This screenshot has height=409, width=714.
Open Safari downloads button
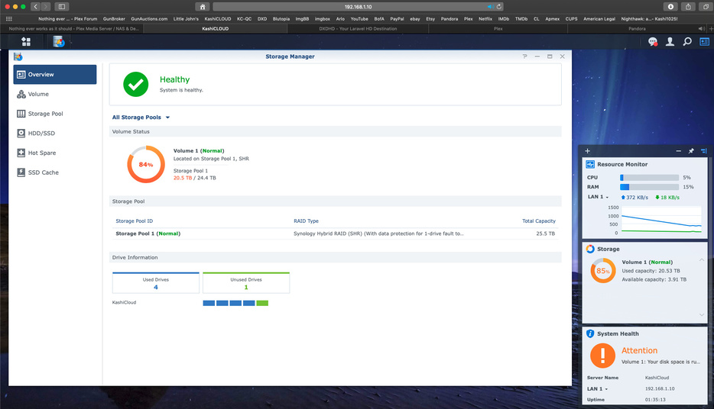670,7
